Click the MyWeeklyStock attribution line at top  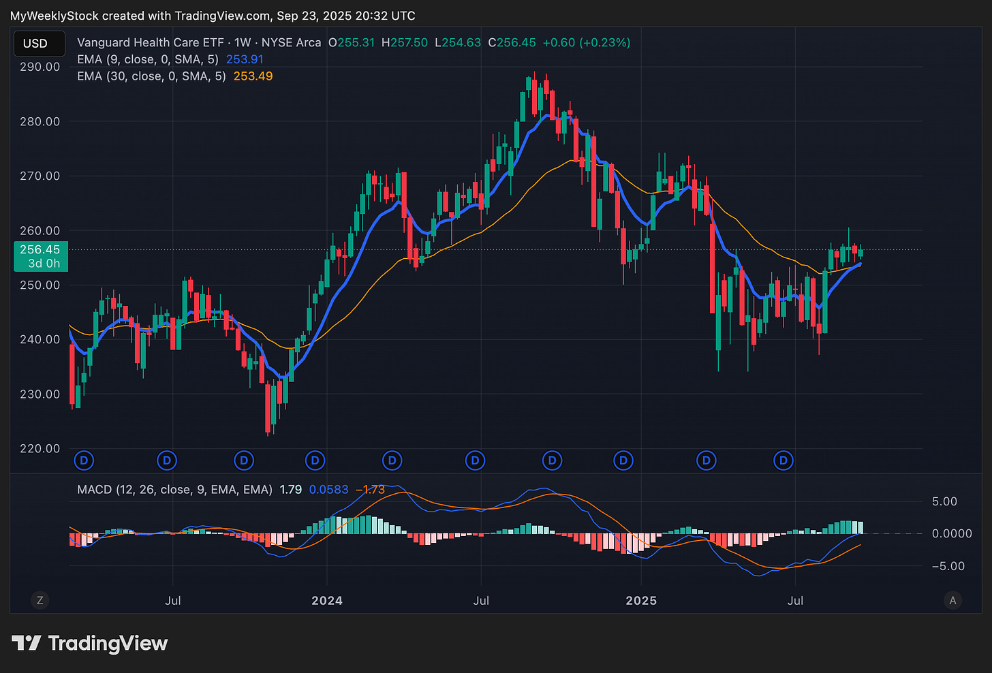click(213, 15)
